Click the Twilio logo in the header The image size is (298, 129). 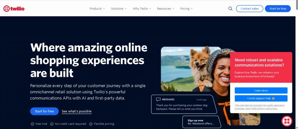[x=14, y=8]
